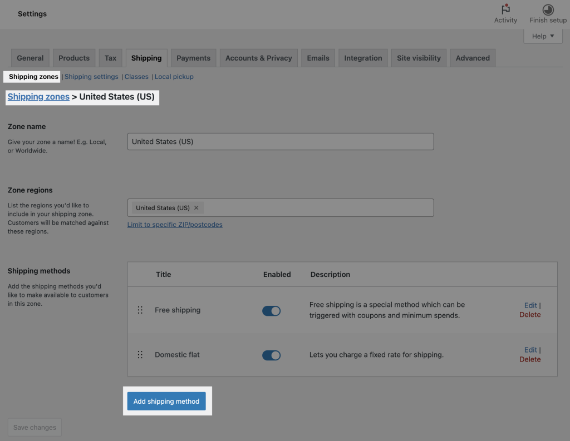Grab the Domestic flat drag handle

(140, 354)
